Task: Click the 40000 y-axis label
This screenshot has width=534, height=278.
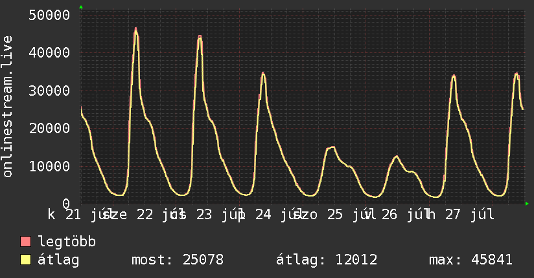Action: pyautogui.click(x=49, y=52)
